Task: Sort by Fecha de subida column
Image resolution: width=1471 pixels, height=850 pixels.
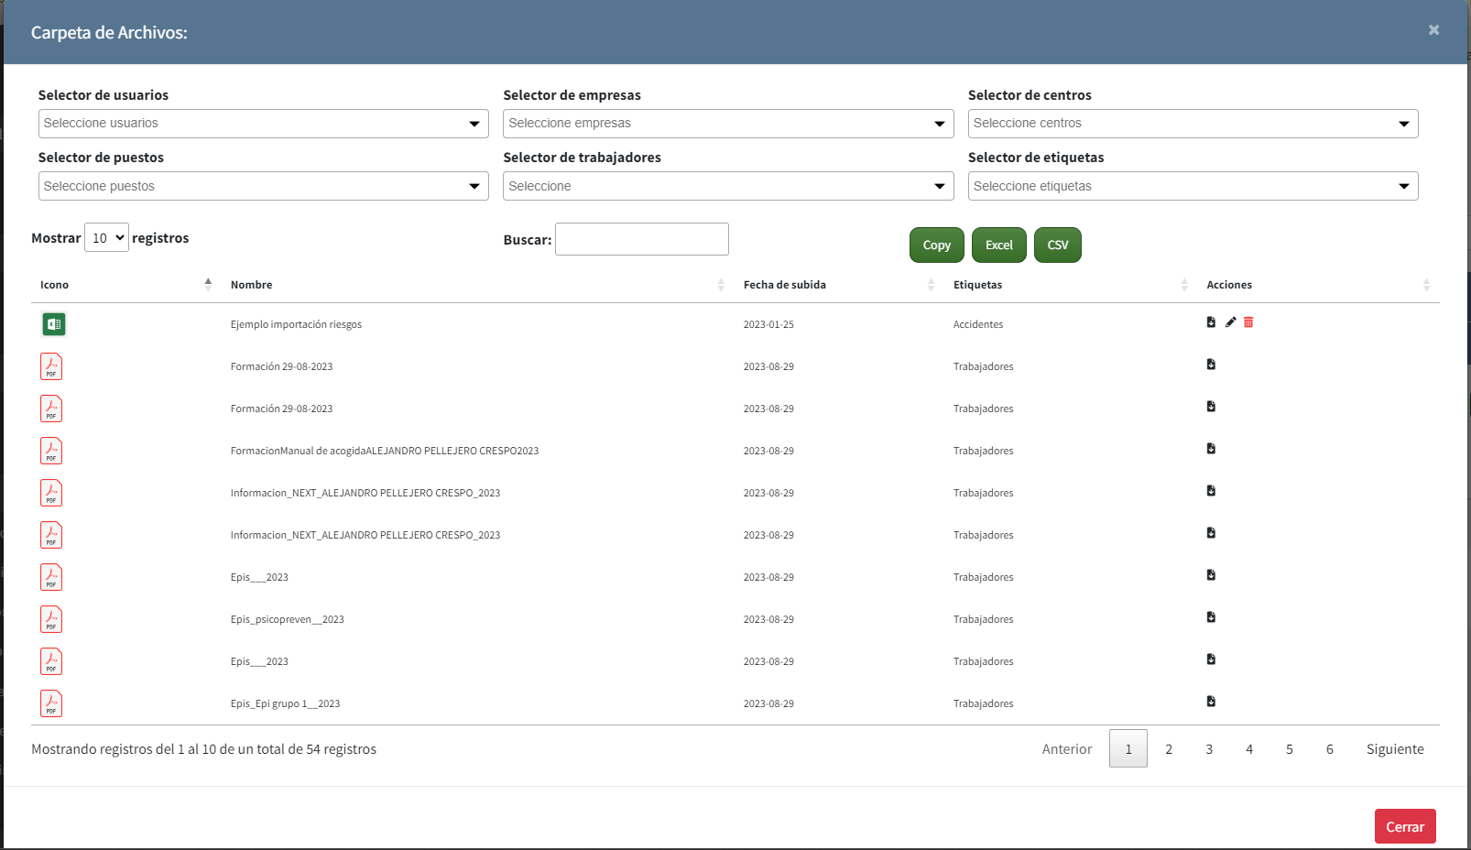Action: click(839, 285)
